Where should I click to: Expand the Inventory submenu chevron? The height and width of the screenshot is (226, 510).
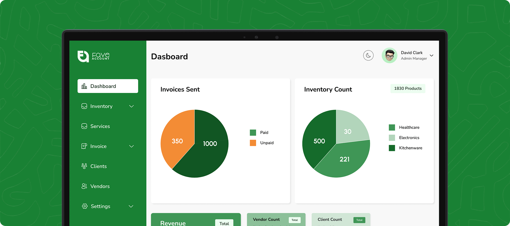(x=131, y=106)
